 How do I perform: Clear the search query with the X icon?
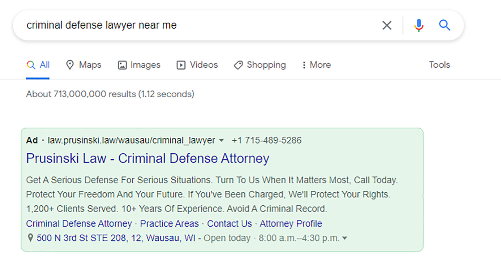[387, 25]
